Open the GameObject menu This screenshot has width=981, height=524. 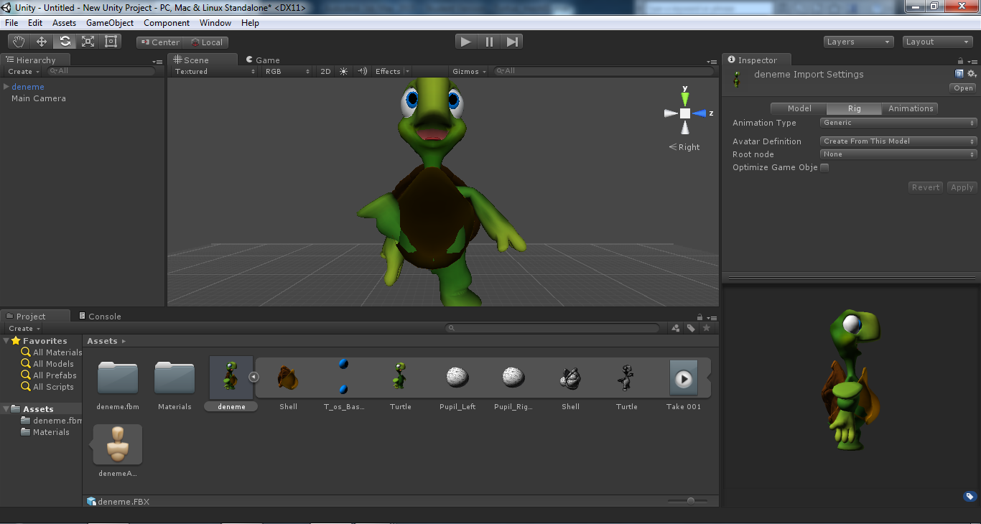pyautogui.click(x=109, y=22)
